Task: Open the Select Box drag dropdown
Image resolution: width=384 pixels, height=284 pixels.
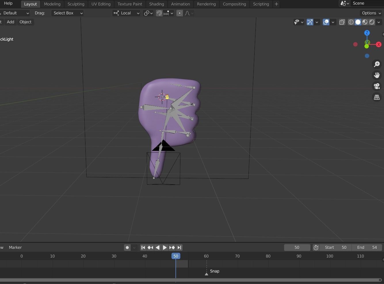Action: pos(67,13)
